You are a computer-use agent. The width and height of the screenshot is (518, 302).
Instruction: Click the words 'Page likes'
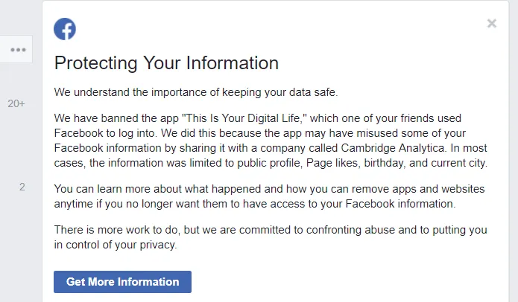click(x=333, y=163)
